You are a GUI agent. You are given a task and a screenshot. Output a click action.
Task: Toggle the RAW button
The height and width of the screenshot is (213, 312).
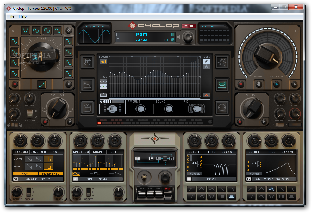click(25, 174)
